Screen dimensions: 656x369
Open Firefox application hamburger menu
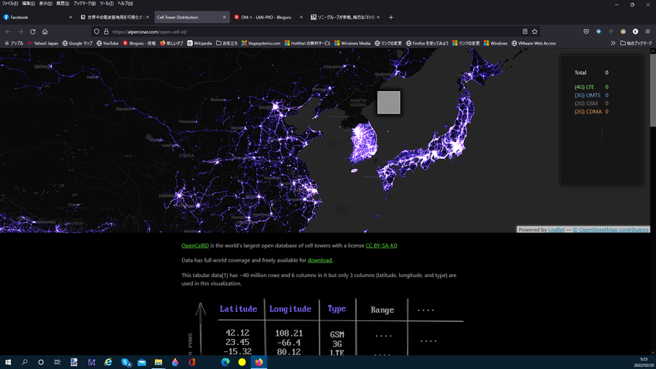648,32
